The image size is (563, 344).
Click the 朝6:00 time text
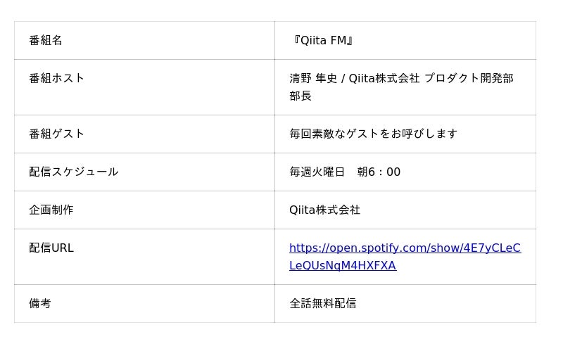coord(379,172)
